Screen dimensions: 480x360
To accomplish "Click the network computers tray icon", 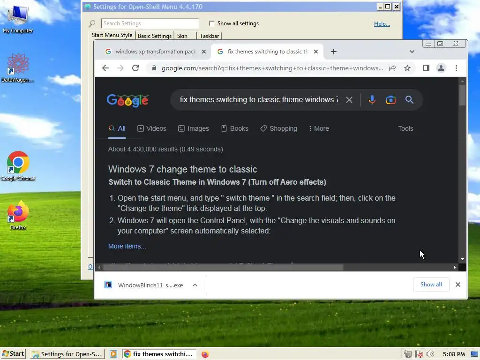I will 407,354.
